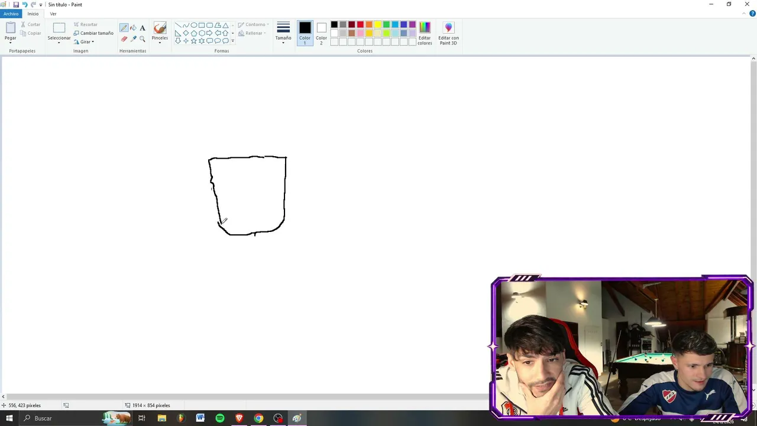Choose the Cloud callout shape

225,41
